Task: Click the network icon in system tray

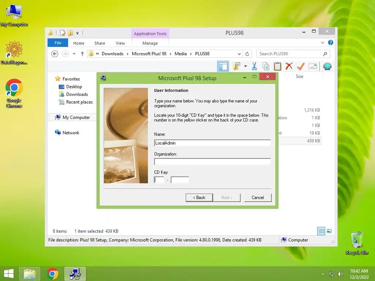Action: [332, 274]
